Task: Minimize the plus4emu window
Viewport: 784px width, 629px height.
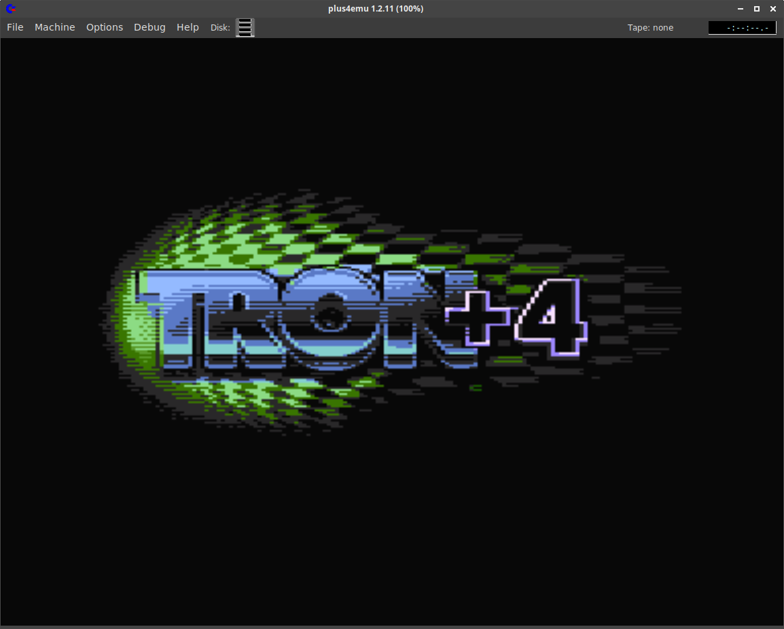Action: [741, 9]
